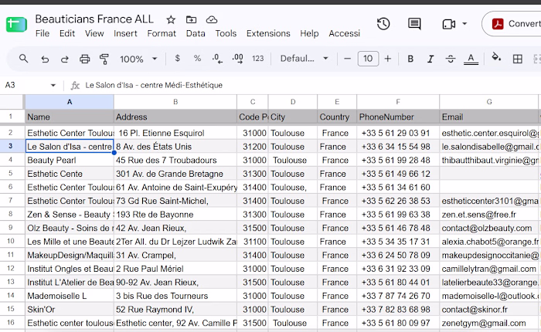Image resolution: width=541 pixels, height=332 pixels.
Task: Toggle bold formatting
Action: tap(410, 59)
